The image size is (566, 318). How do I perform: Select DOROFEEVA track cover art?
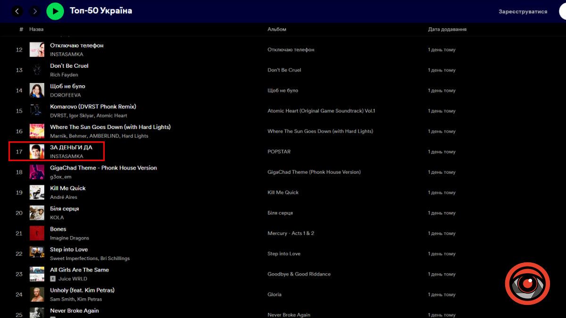tap(37, 90)
